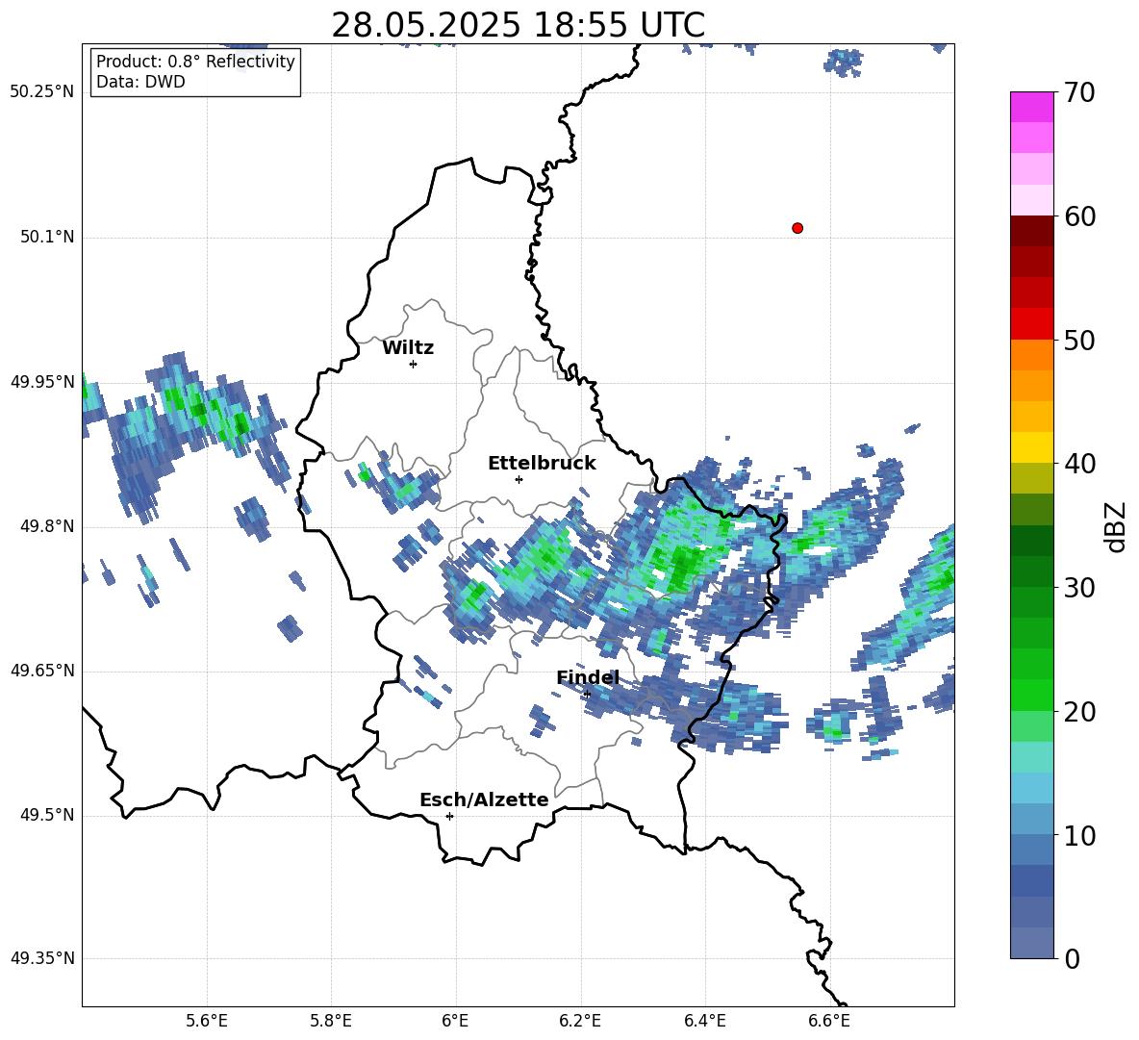The height and width of the screenshot is (1040, 1139).
Task: Pick the bright green 20-22 dBZ band
Action: [x=1031, y=695]
